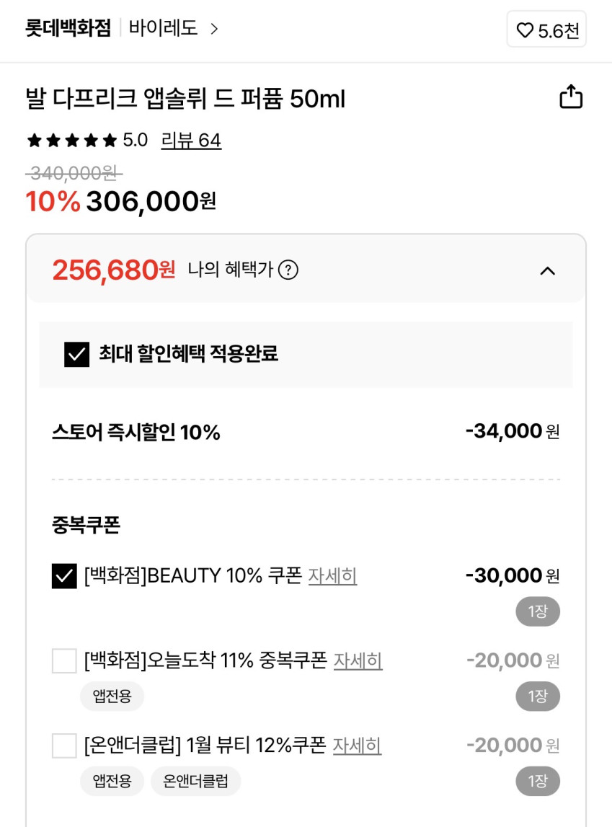Tap the 온앤더클럽 tag badge
This screenshot has width=612, height=827.
tap(195, 782)
